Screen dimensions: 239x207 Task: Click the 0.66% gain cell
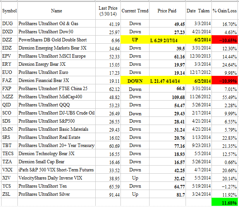225,161
